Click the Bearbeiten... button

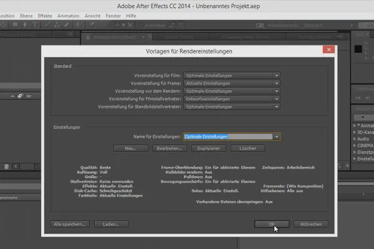coord(170,148)
